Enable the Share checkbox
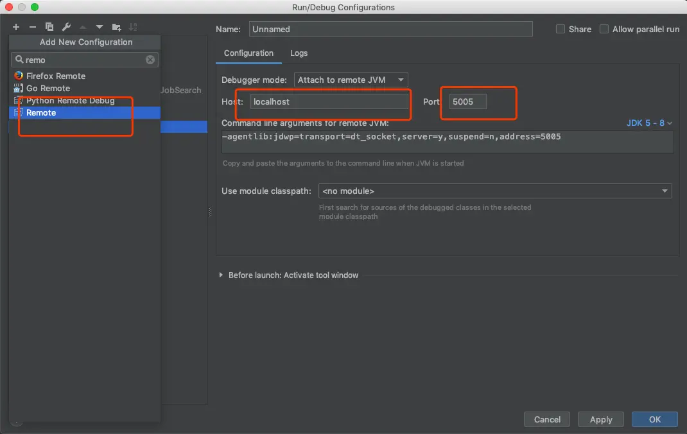 coord(561,30)
